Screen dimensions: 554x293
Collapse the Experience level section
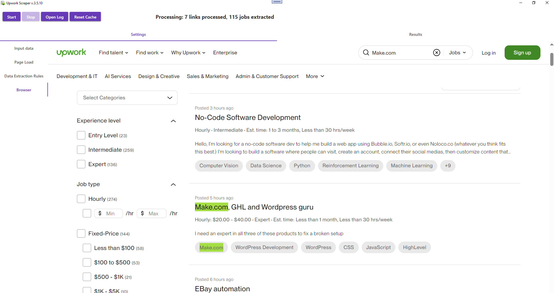pyautogui.click(x=173, y=121)
